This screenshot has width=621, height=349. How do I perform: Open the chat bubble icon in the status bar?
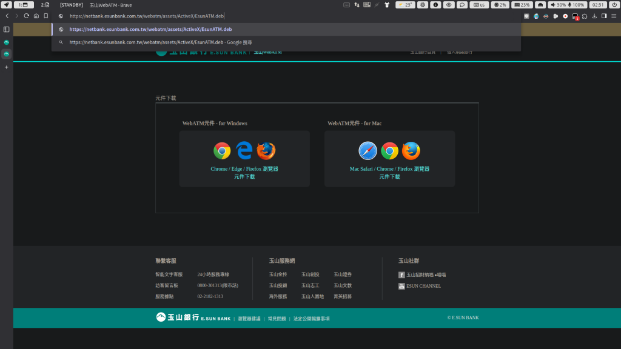tap(462, 5)
